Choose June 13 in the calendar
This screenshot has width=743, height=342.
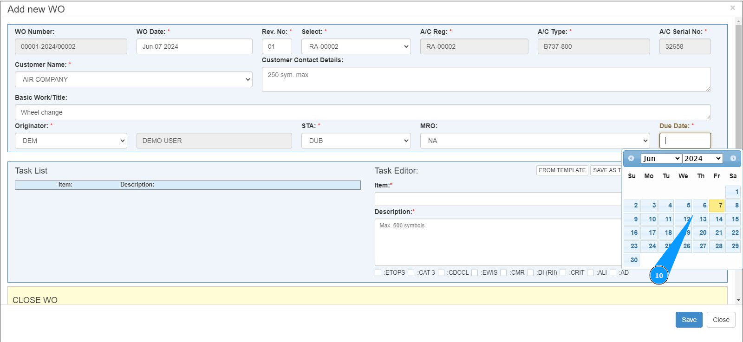tap(701, 219)
